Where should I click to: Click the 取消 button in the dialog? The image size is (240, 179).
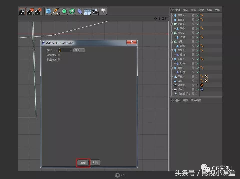(x=95, y=162)
